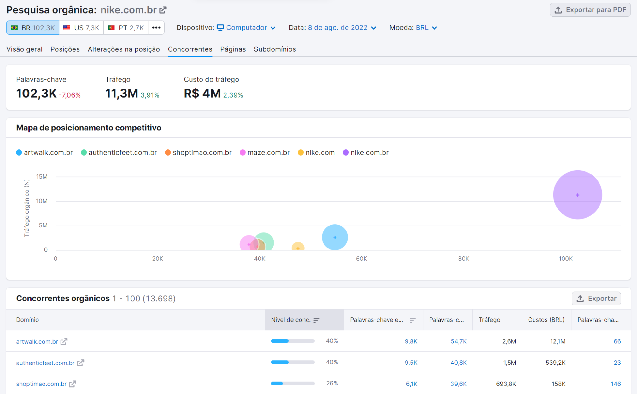The height and width of the screenshot is (394, 637).
Task: Toggle nike.com legend entry
Action: pyautogui.click(x=316, y=153)
